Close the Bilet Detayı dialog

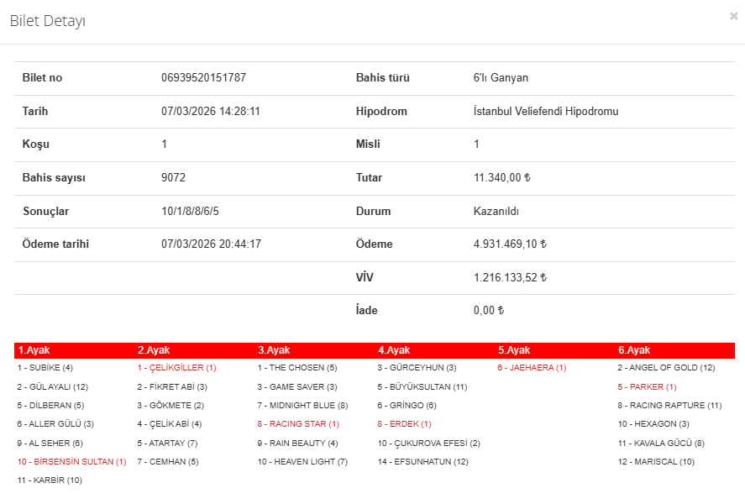pyautogui.click(x=733, y=16)
